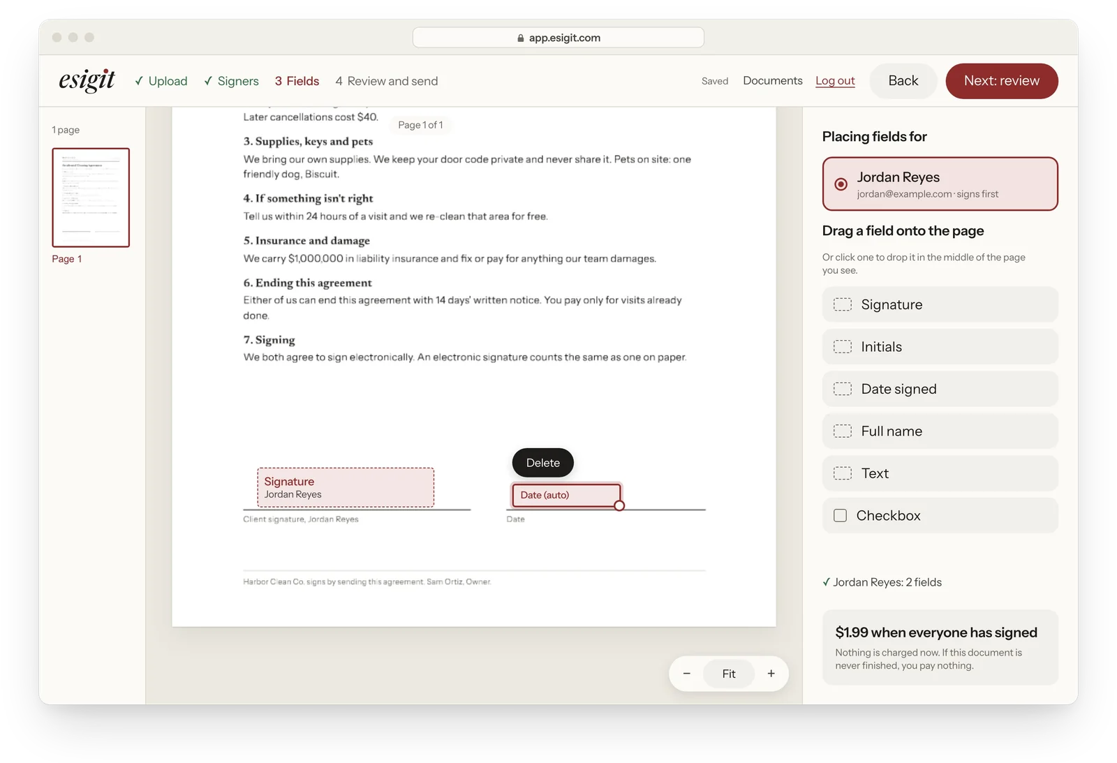Delete the selected date field
Image resolution: width=1117 pixels, height=763 pixels.
point(543,463)
